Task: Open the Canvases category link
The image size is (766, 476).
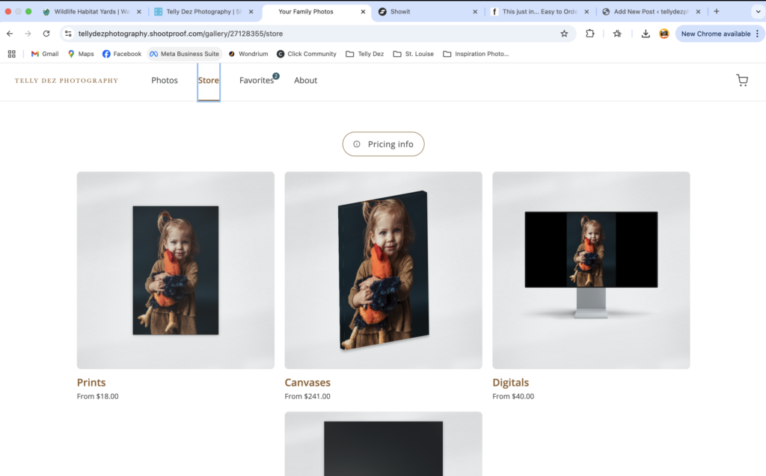Action: click(x=307, y=383)
